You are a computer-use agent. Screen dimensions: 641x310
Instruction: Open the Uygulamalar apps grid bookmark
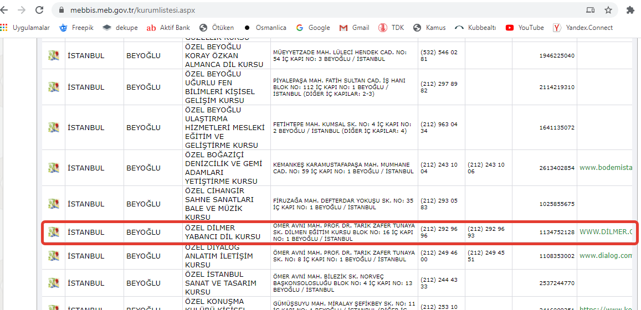pos(25,28)
